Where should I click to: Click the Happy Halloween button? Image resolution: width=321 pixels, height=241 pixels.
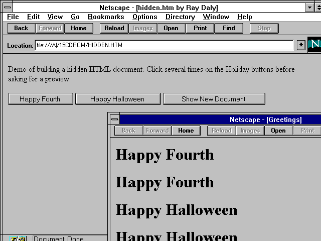[118, 99]
